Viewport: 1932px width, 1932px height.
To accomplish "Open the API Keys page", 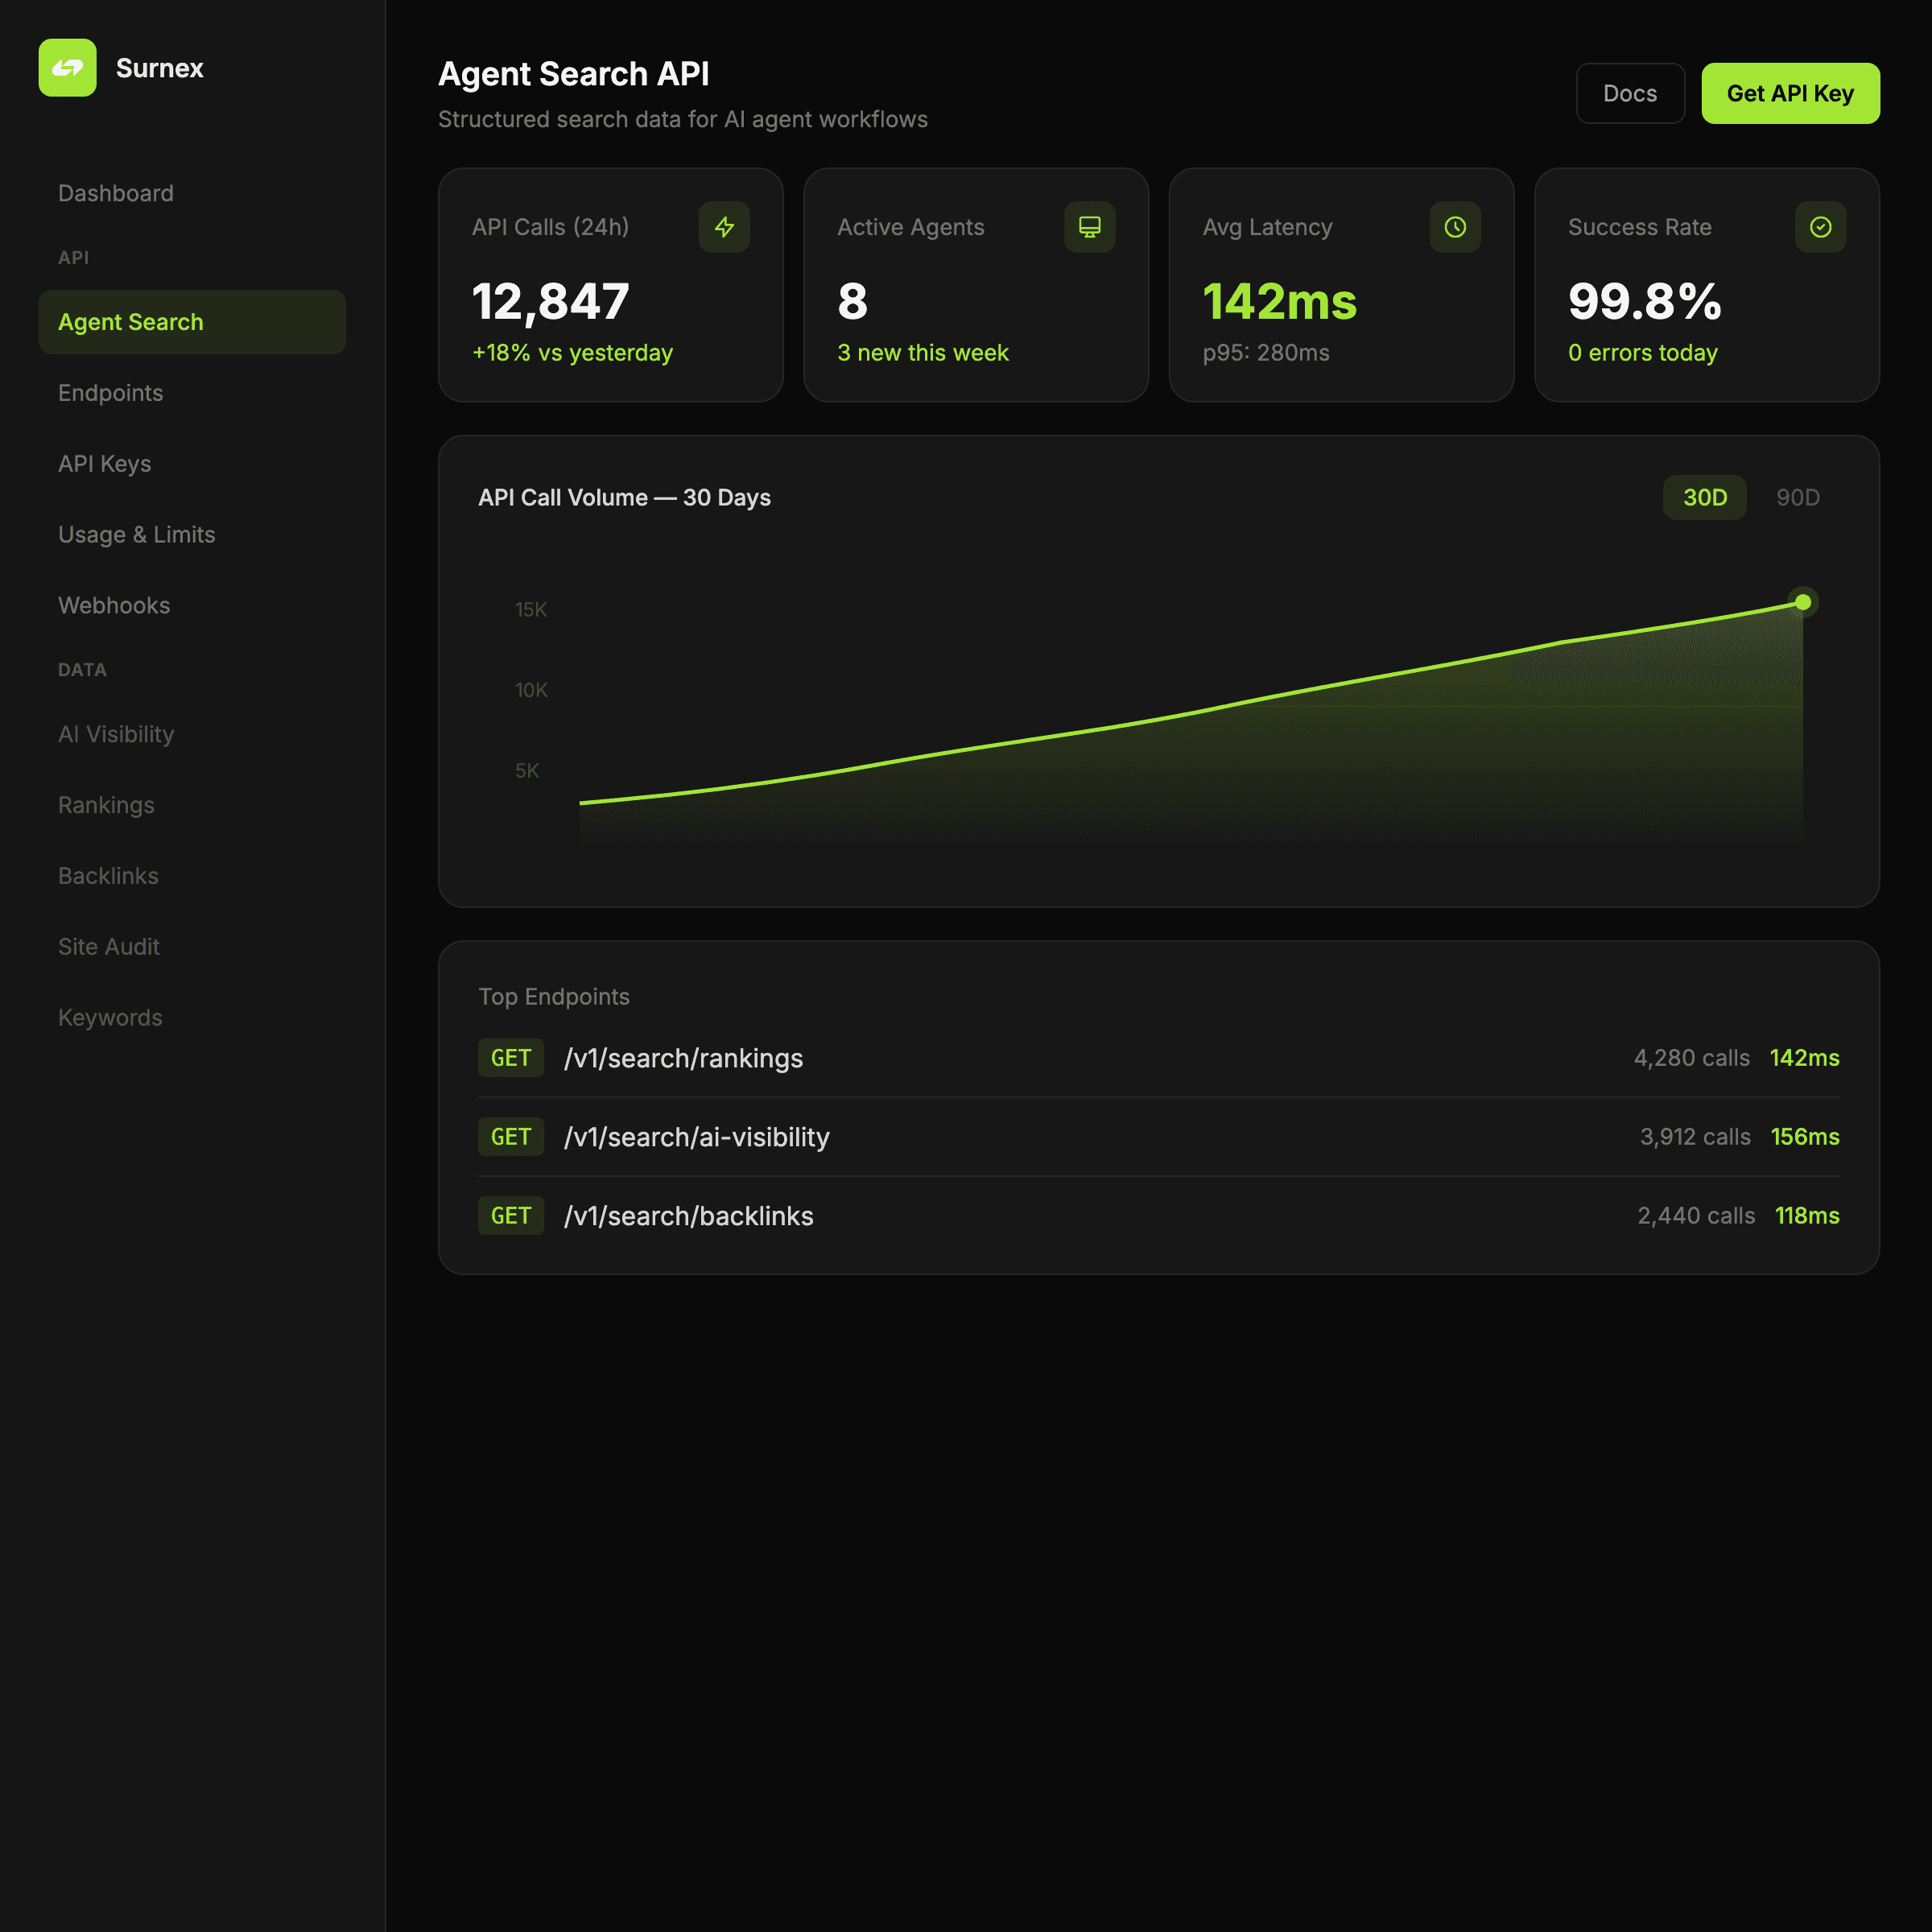I will [105, 464].
